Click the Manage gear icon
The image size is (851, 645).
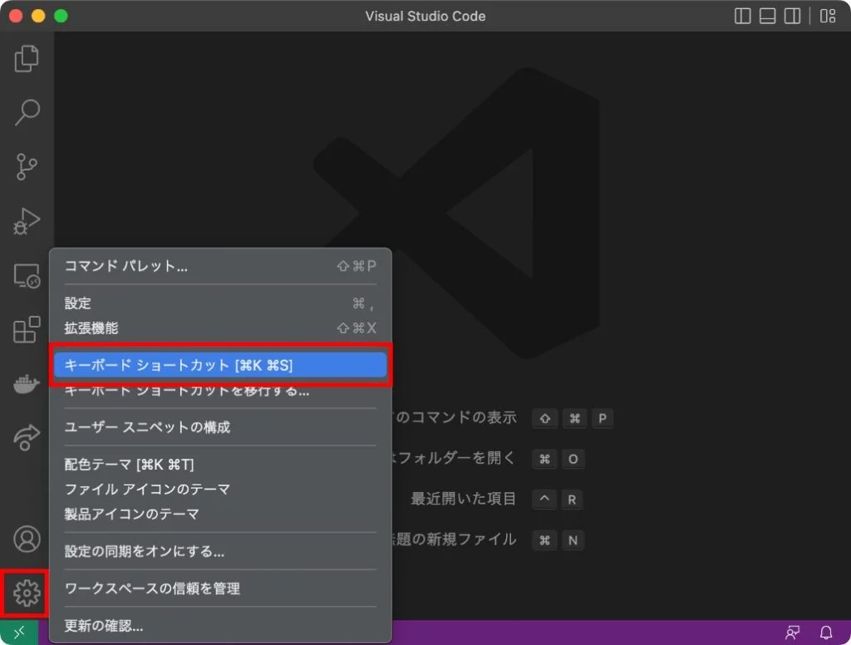(x=27, y=593)
